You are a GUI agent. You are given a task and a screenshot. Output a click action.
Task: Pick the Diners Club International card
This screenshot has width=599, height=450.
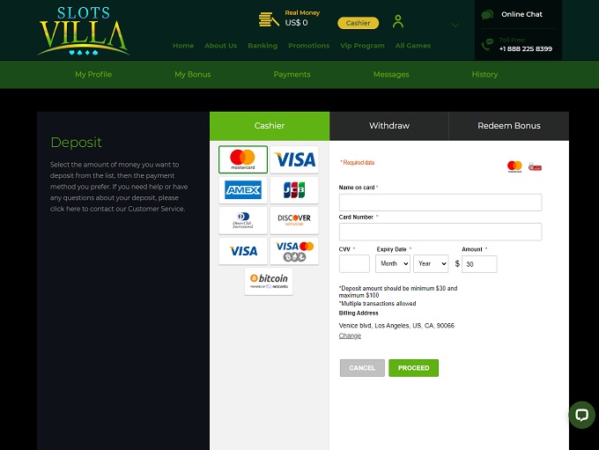(243, 220)
